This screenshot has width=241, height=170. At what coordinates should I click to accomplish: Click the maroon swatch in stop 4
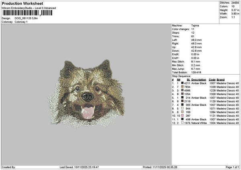click(x=182, y=94)
